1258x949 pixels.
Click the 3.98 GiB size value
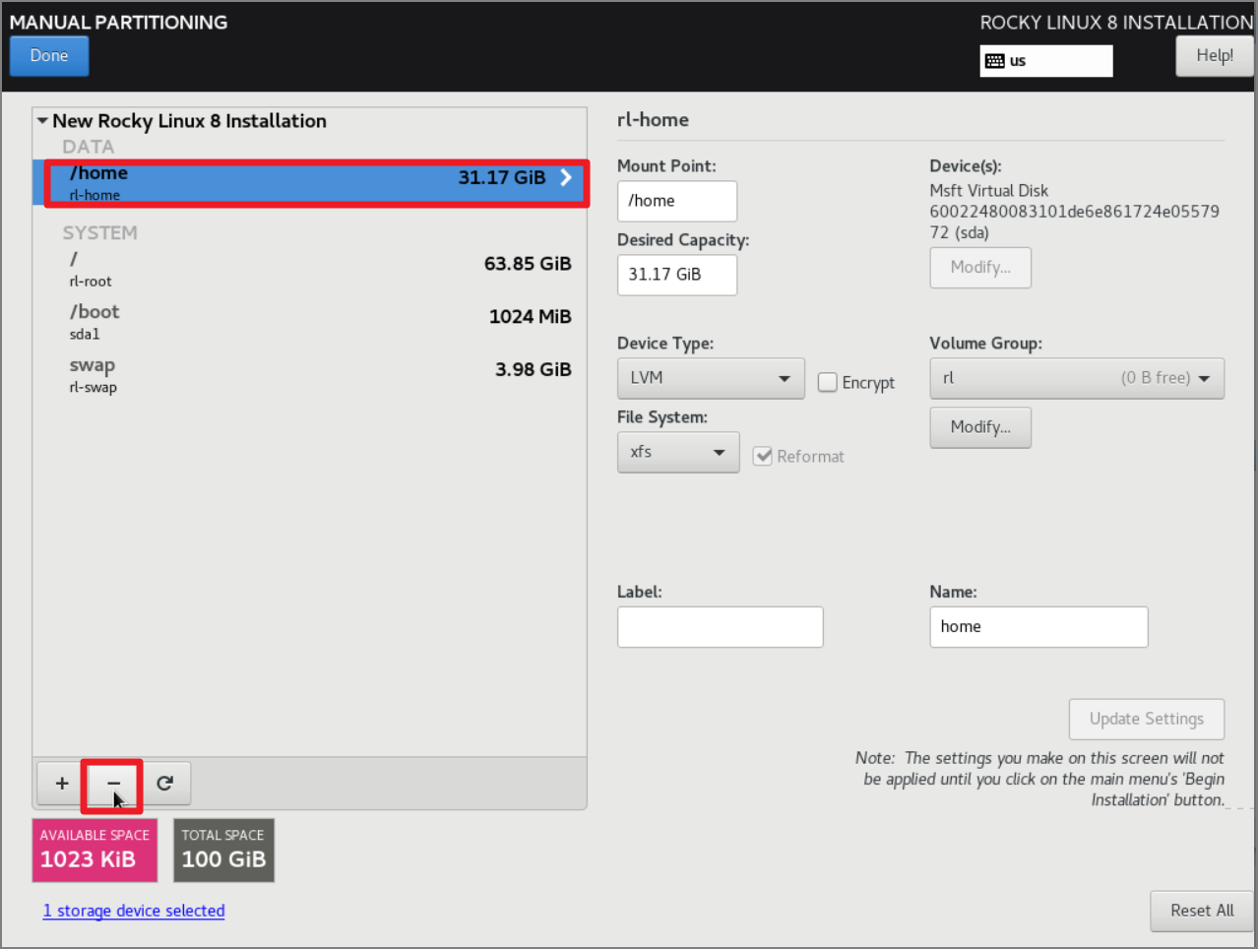(x=533, y=370)
